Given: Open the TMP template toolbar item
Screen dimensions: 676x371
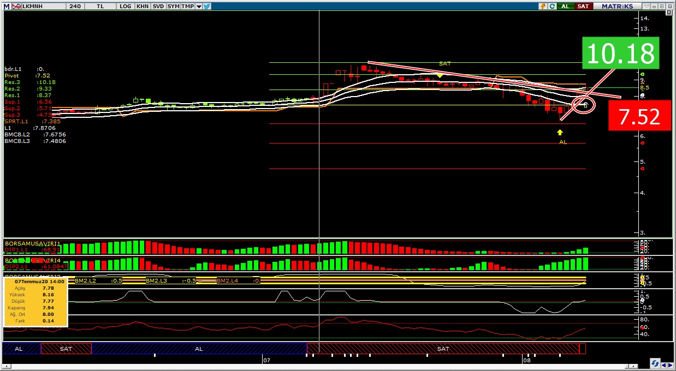Looking at the screenshot, I should tap(187, 6).
